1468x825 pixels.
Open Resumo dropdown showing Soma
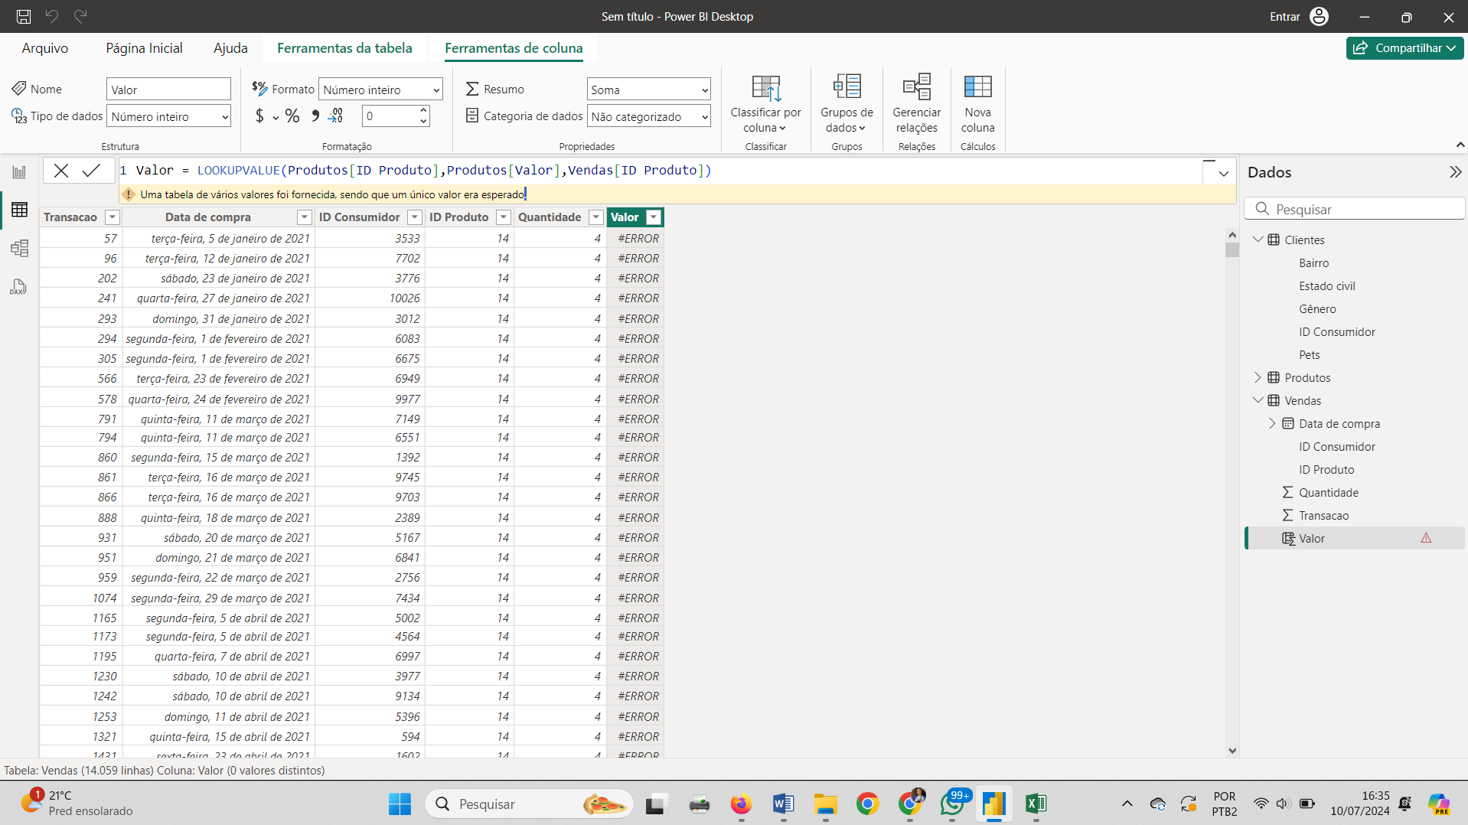pyautogui.click(x=649, y=90)
